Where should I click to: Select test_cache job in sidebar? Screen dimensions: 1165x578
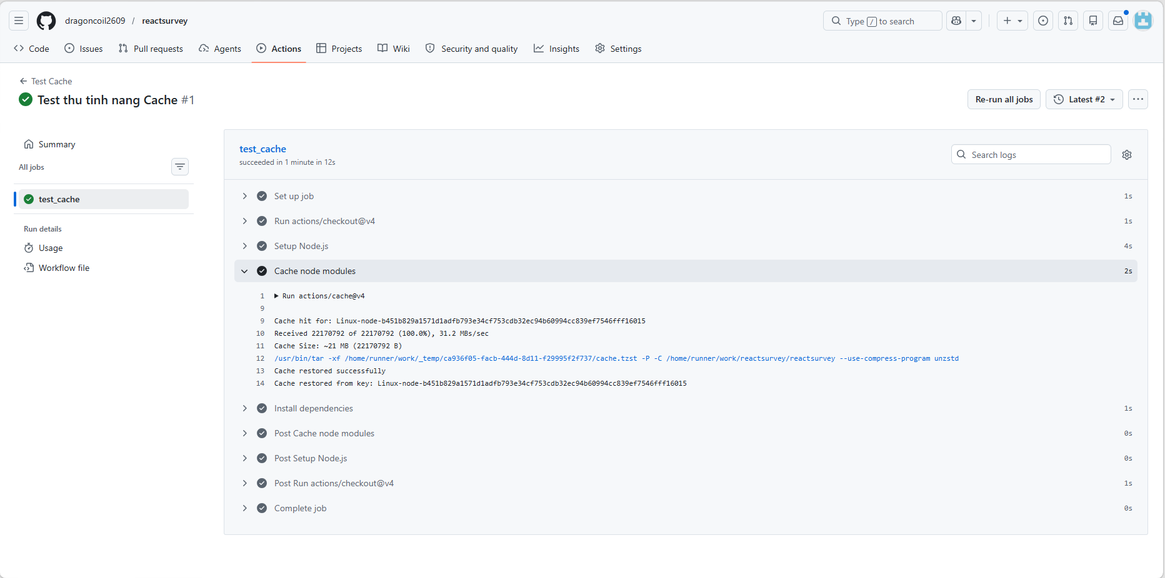(103, 199)
